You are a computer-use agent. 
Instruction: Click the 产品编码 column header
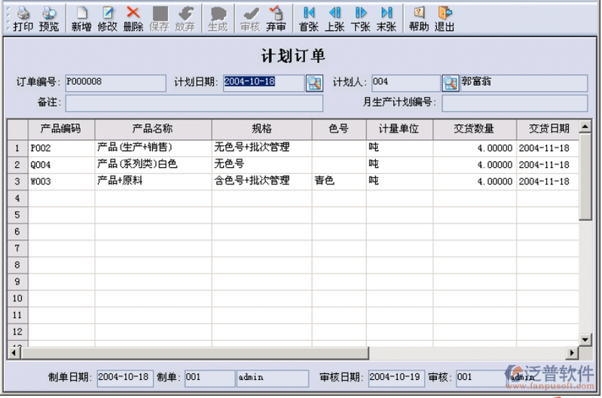click(61, 129)
